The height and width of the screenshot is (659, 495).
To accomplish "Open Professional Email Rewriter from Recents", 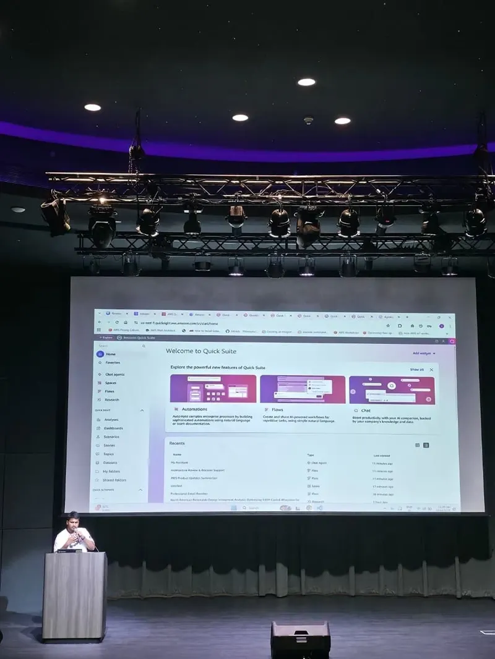I will click(189, 494).
